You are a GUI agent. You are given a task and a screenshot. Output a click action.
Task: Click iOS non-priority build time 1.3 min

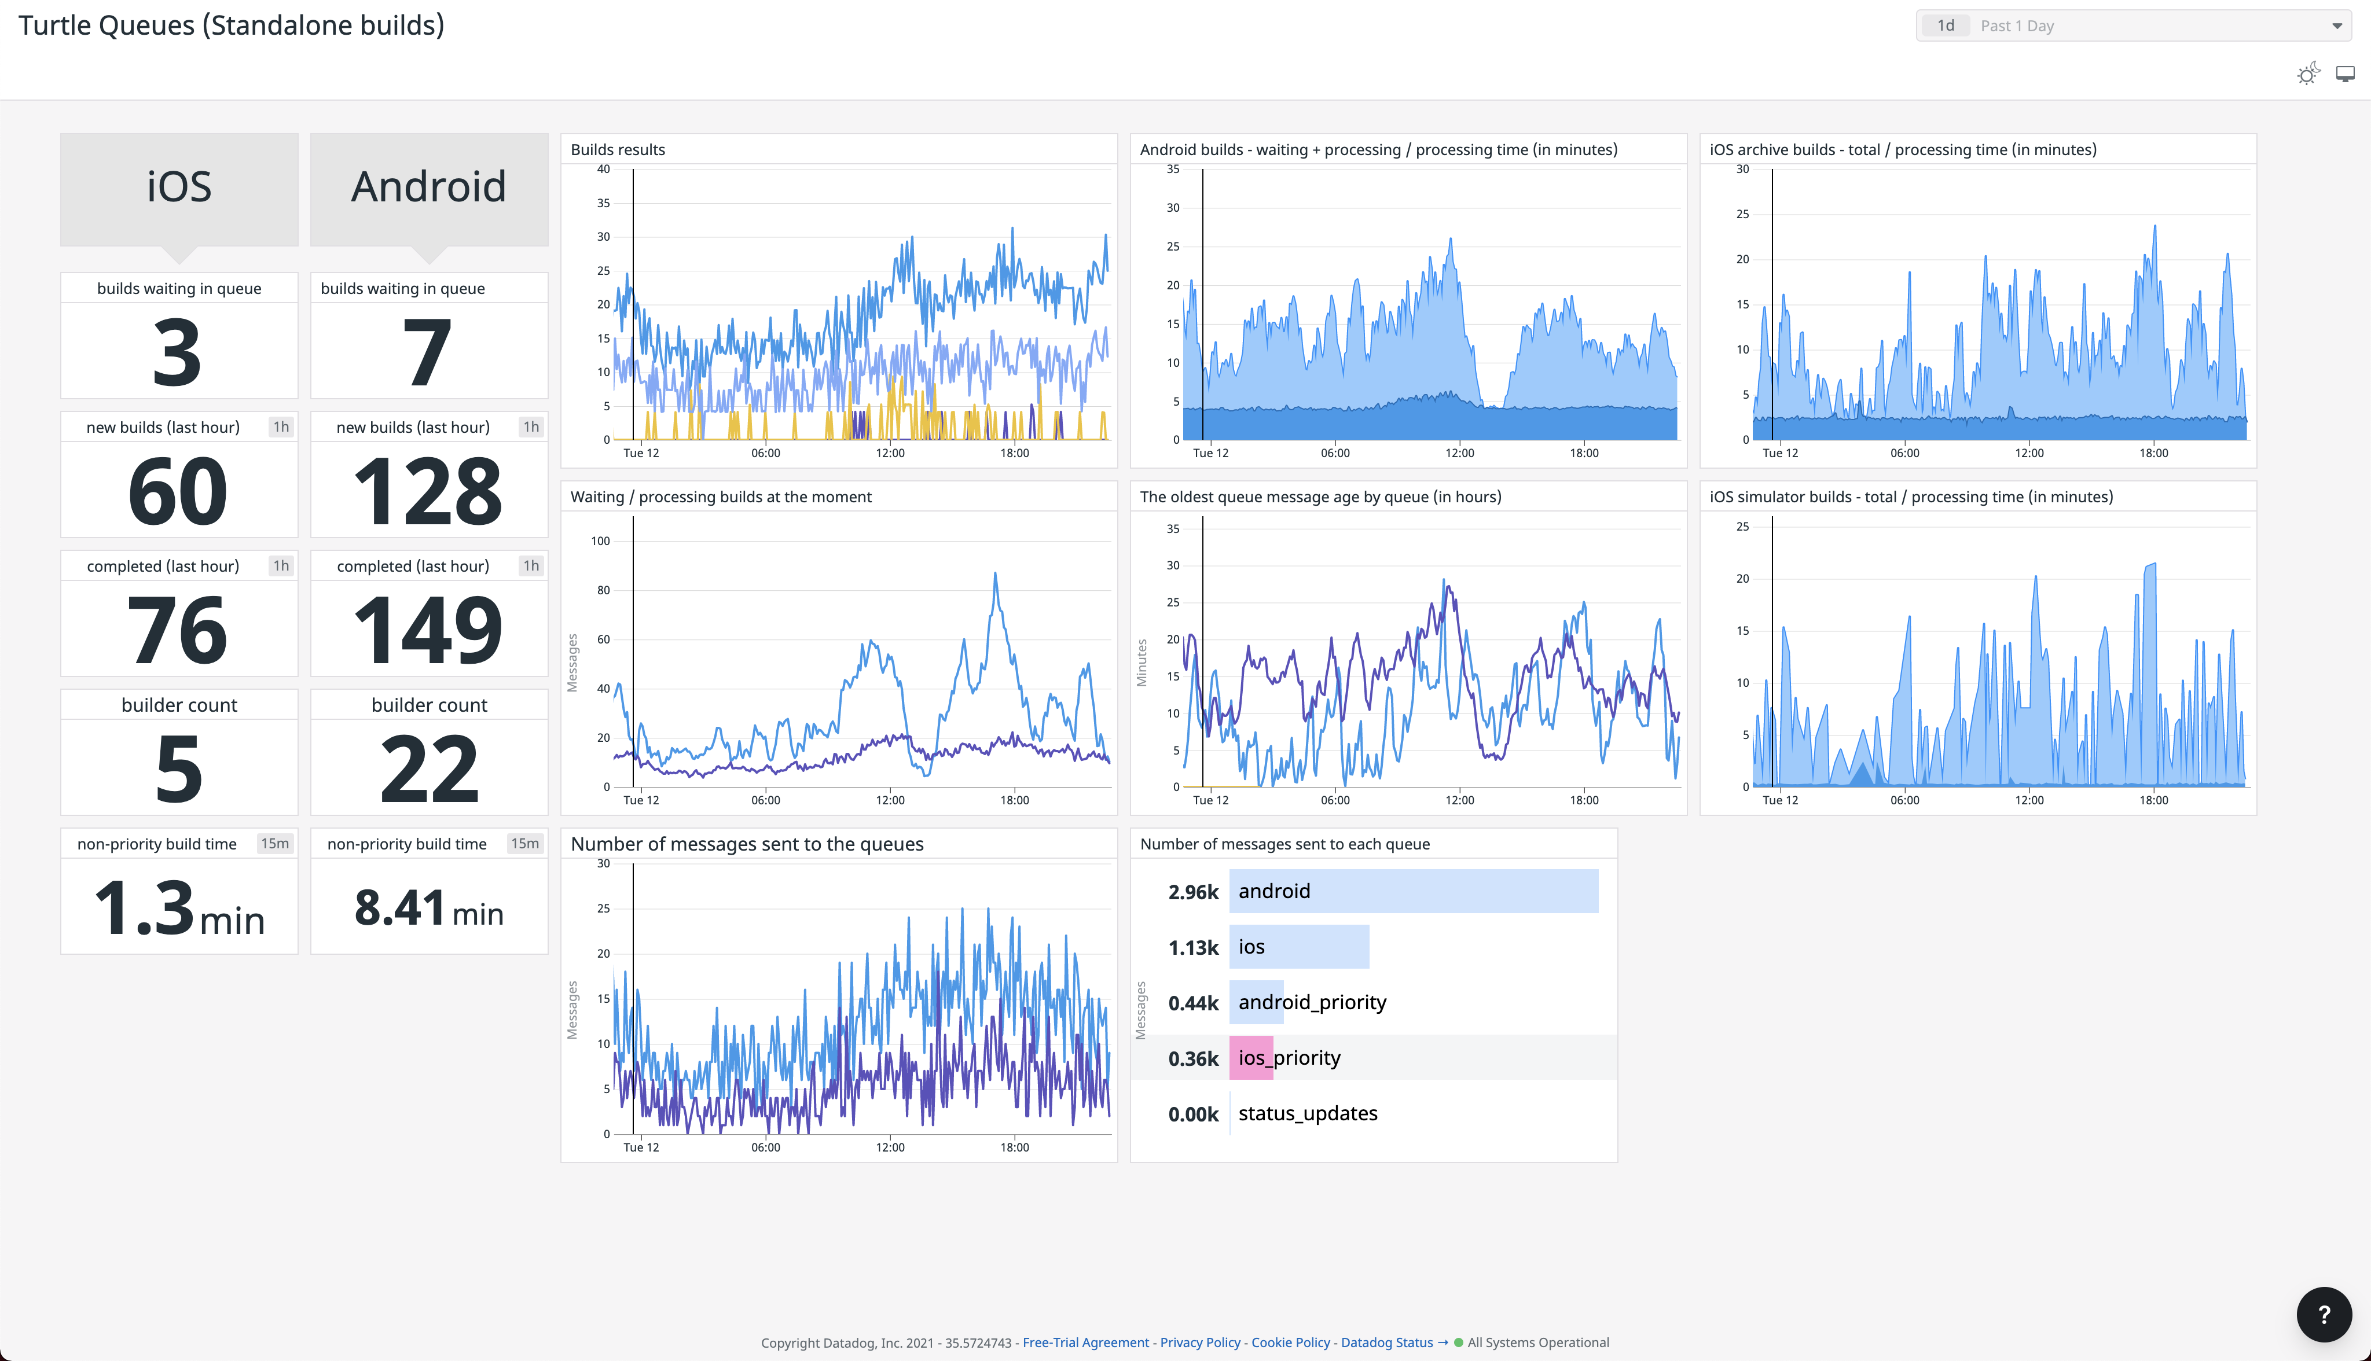click(179, 908)
